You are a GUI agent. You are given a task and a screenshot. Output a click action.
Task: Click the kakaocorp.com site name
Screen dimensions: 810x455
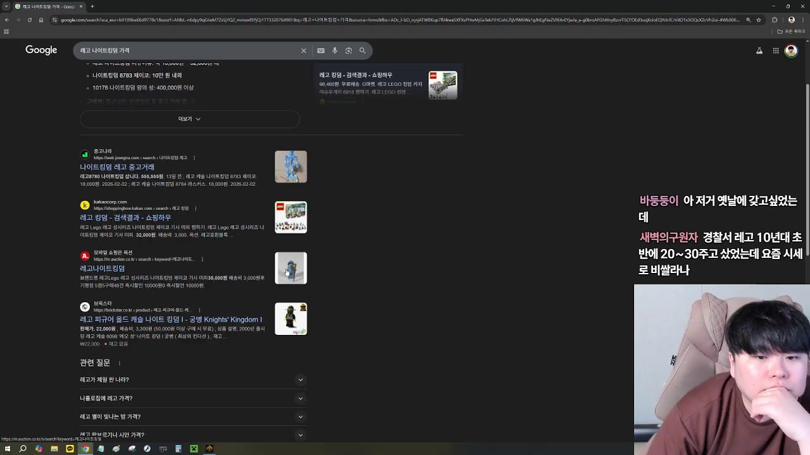[x=110, y=202]
